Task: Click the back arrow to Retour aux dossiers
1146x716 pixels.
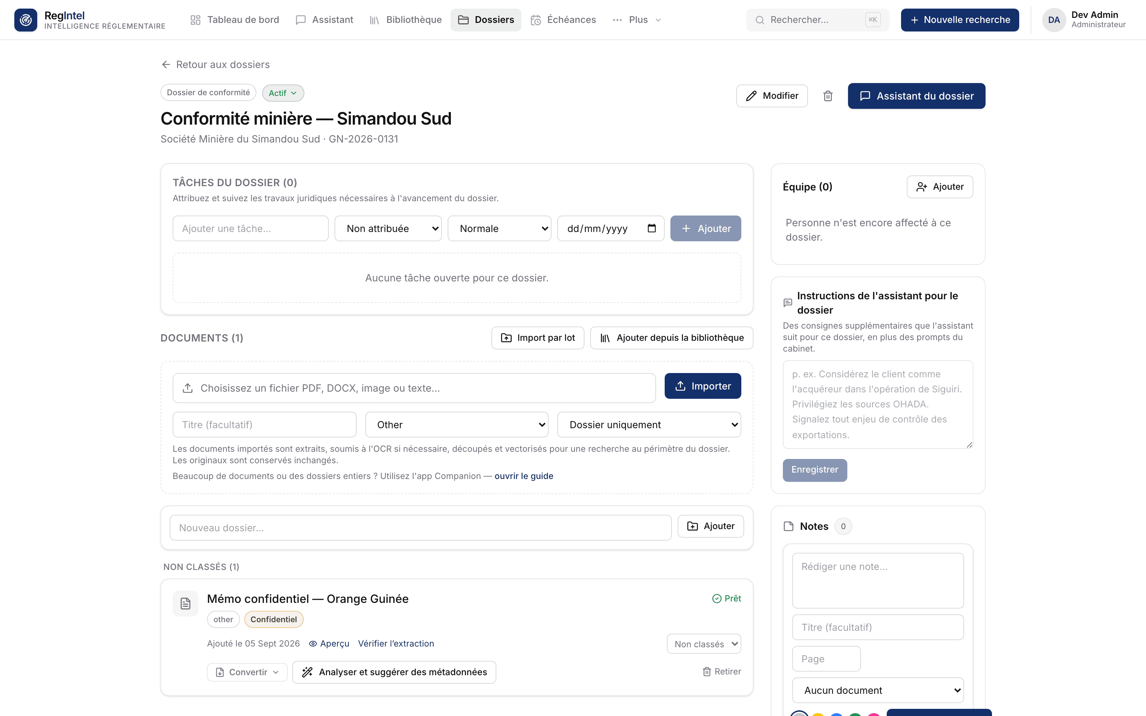Action: 166,64
